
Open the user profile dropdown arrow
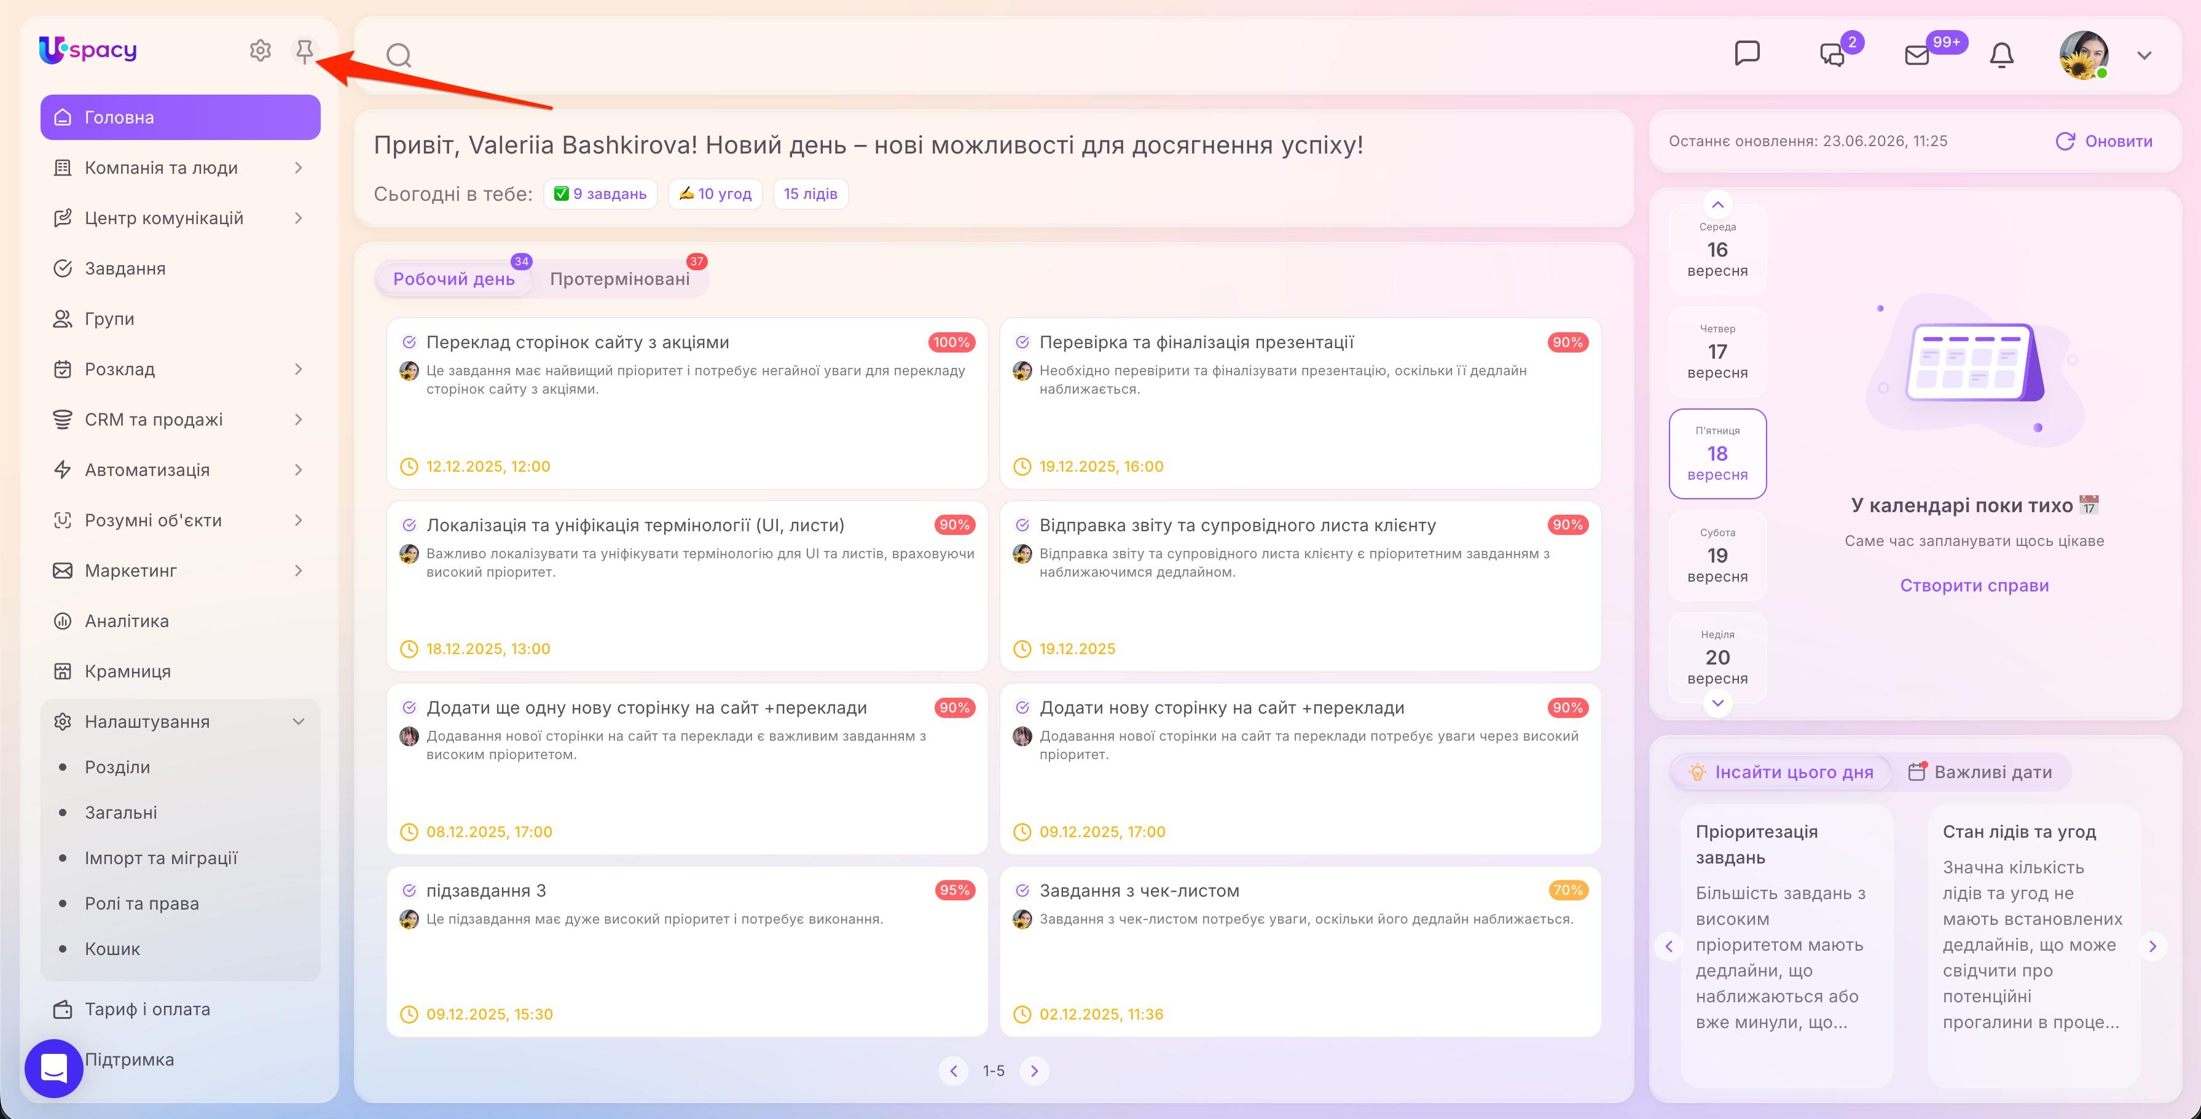(x=2144, y=55)
